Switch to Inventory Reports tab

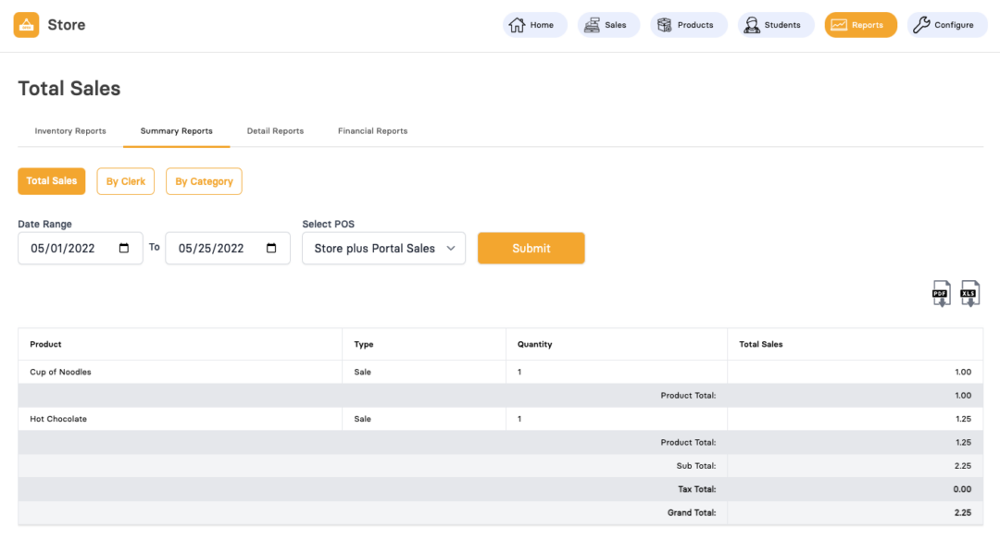70,131
